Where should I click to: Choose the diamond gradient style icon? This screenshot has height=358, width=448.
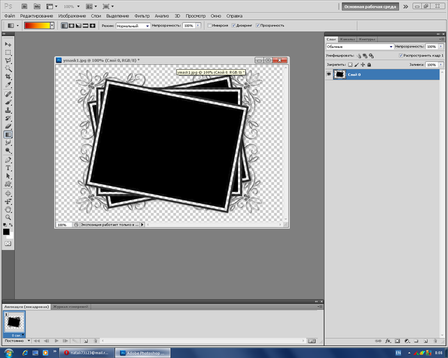coord(93,26)
